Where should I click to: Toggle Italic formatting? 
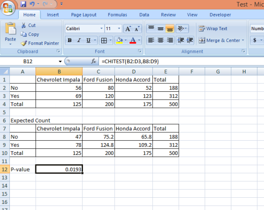click(79, 40)
